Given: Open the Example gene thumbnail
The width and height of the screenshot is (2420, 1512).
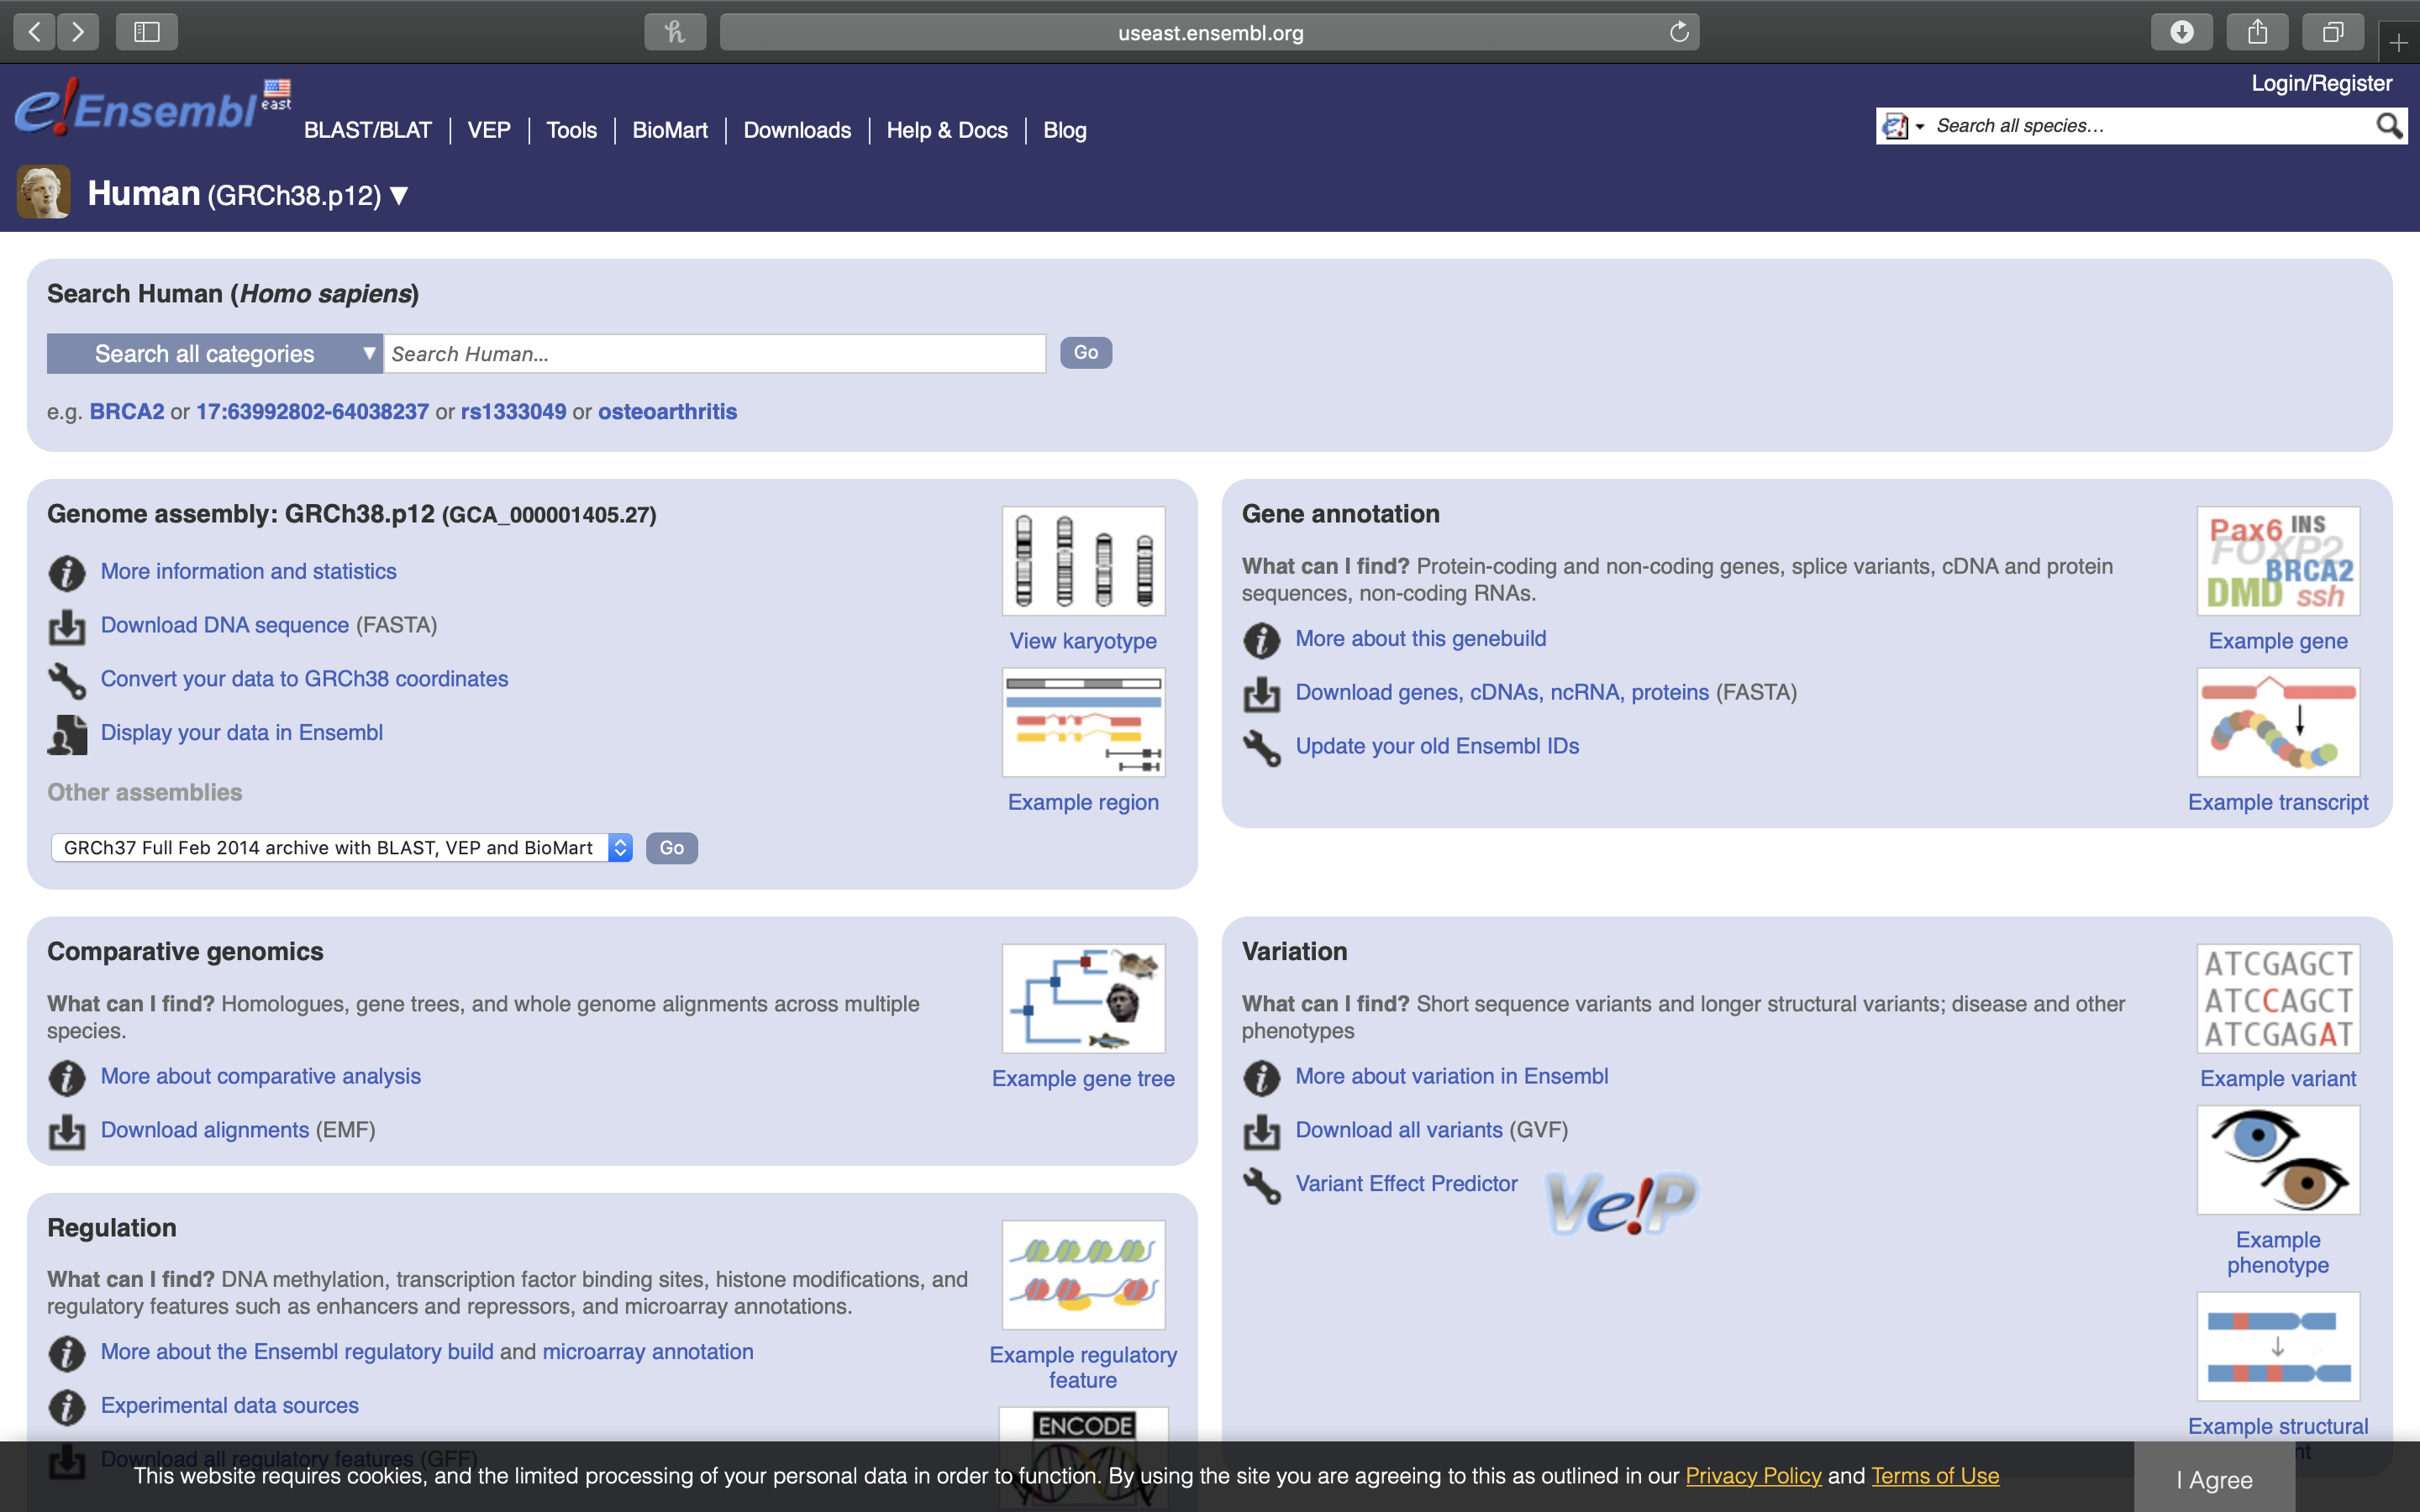Looking at the screenshot, I should coord(2278,560).
